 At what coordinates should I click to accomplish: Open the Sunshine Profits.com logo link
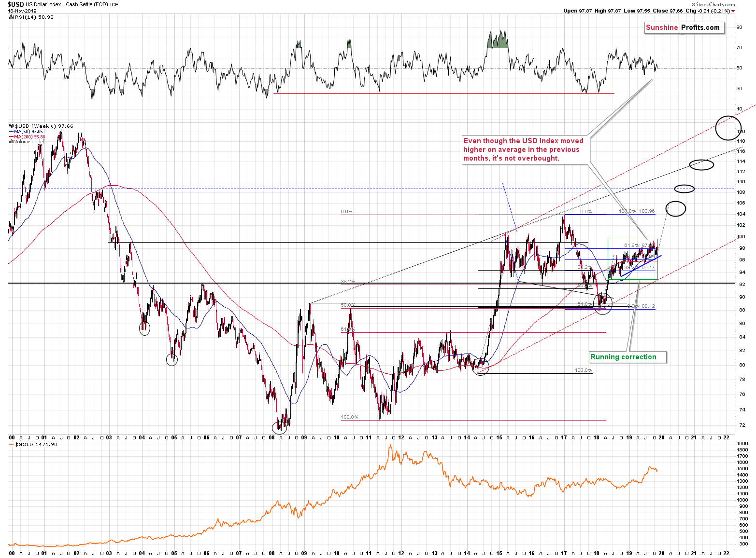pos(685,27)
